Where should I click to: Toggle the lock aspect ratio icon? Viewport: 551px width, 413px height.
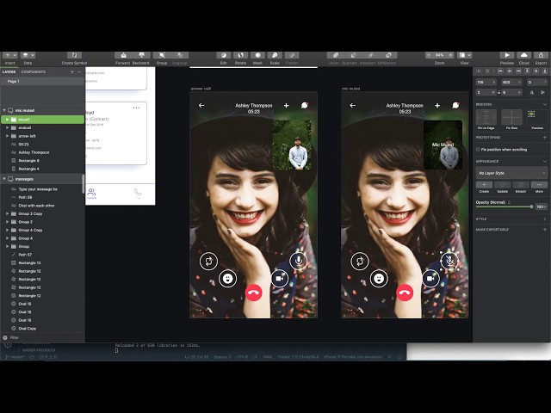[x=499, y=92]
